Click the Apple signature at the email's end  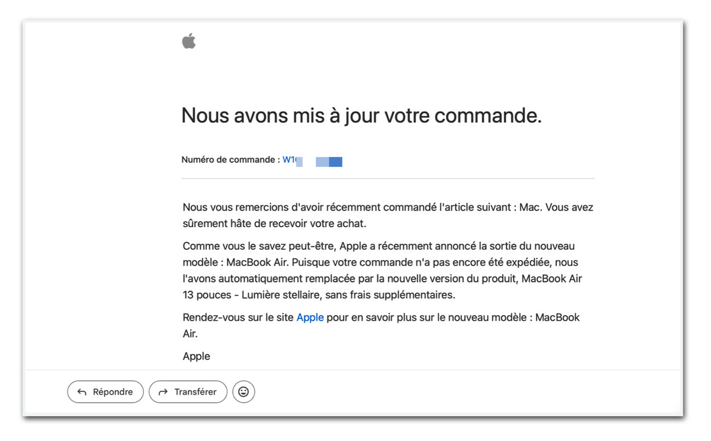click(x=196, y=356)
